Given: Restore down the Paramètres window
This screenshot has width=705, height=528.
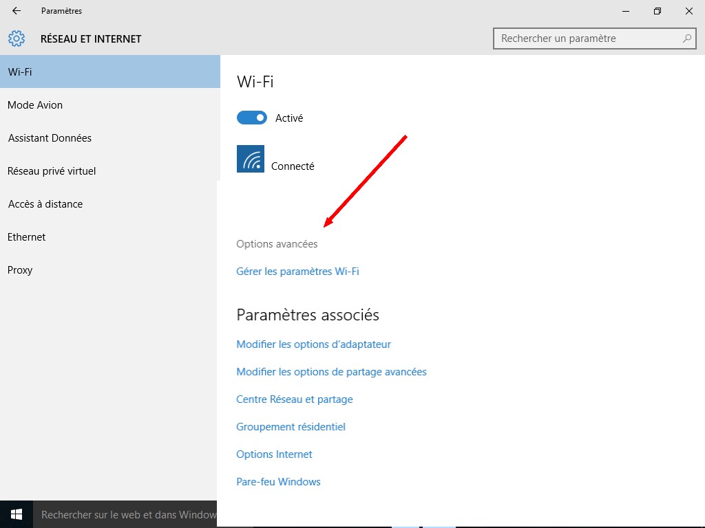Looking at the screenshot, I should point(657,11).
